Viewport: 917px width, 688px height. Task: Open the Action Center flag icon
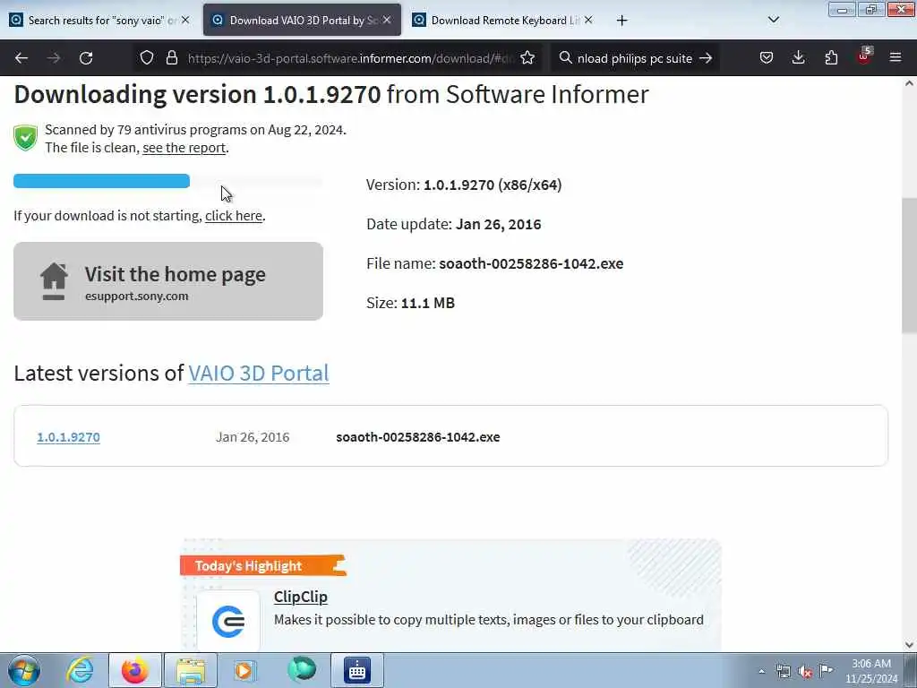pyautogui.click(x=827, y=670)
